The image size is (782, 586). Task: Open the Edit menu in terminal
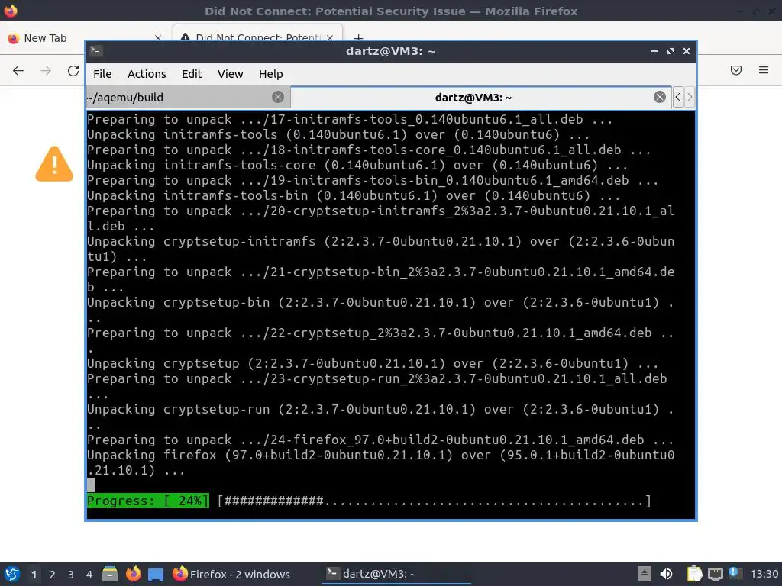click(192, 74)
